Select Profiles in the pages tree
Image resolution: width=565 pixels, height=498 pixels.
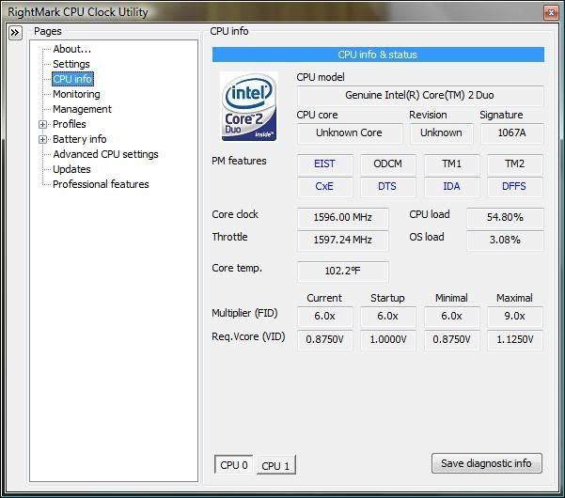[70, 124]
